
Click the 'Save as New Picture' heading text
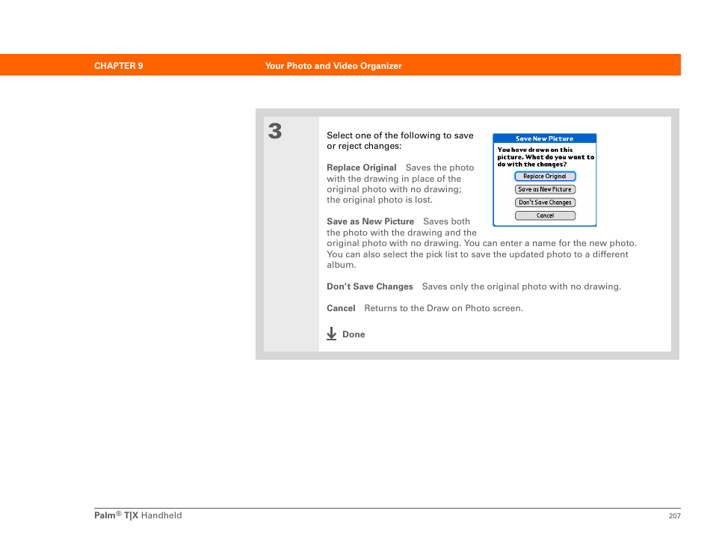370,221
